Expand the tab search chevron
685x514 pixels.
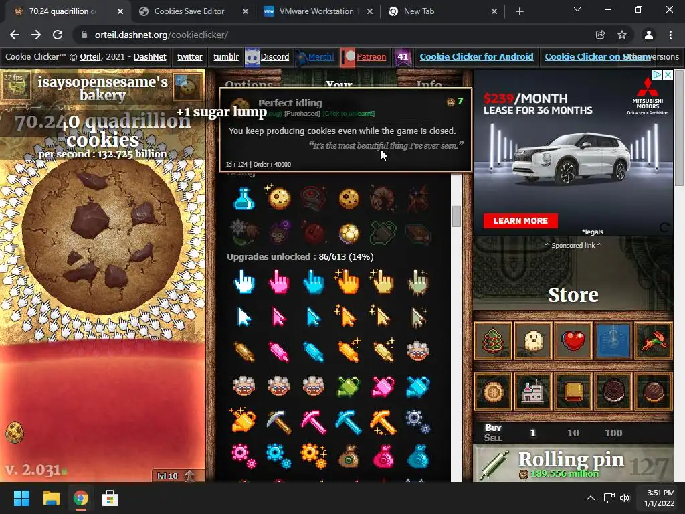[577, 9]
